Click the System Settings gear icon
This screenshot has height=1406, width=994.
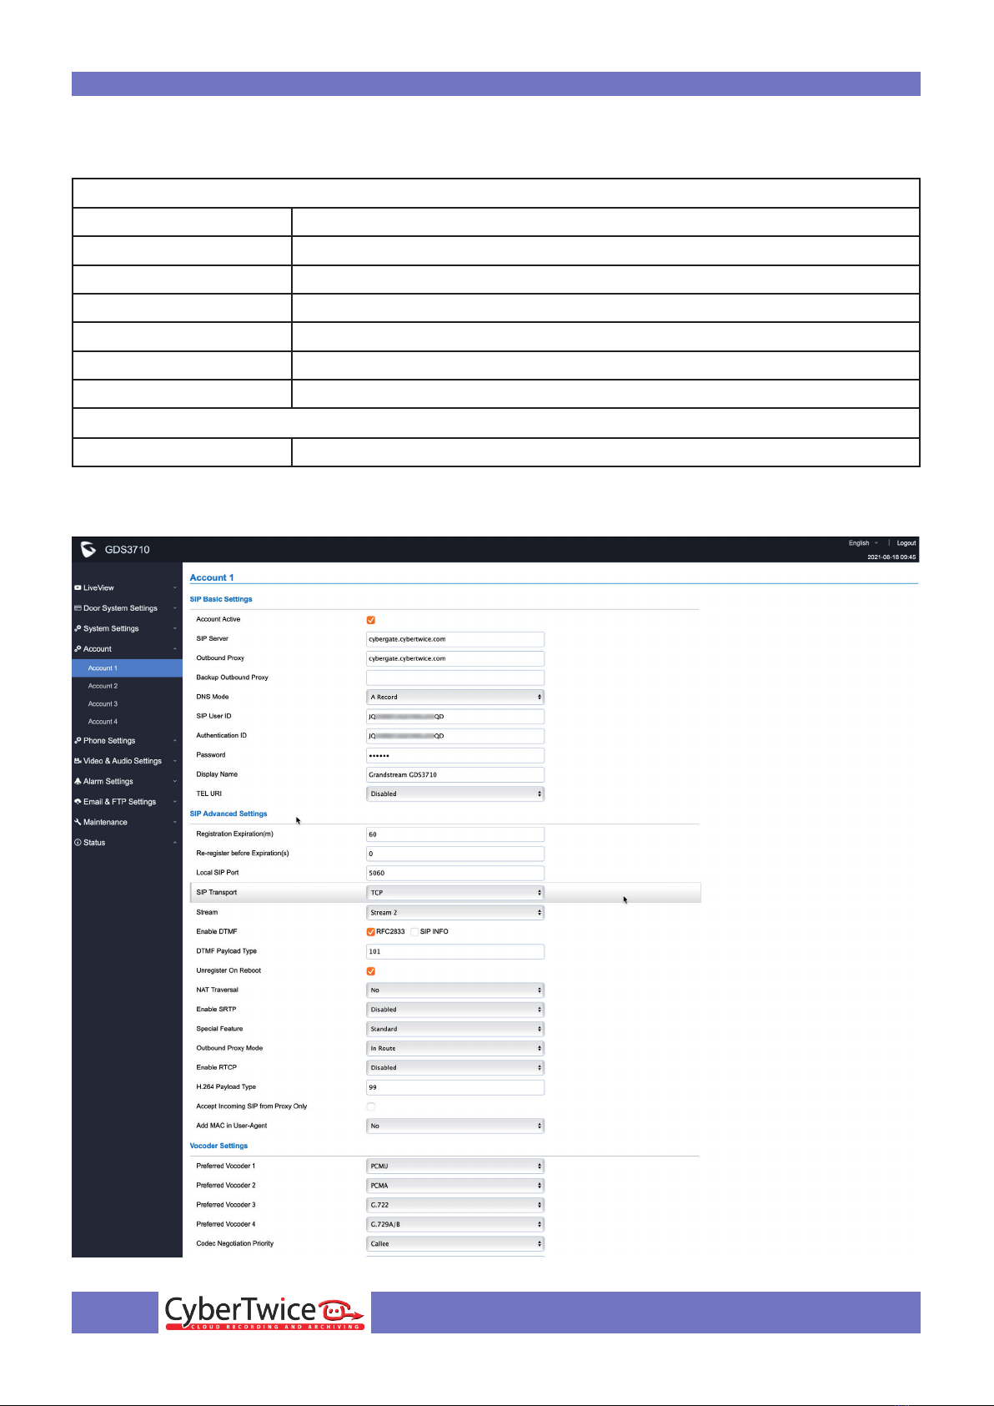coord(78,629)
